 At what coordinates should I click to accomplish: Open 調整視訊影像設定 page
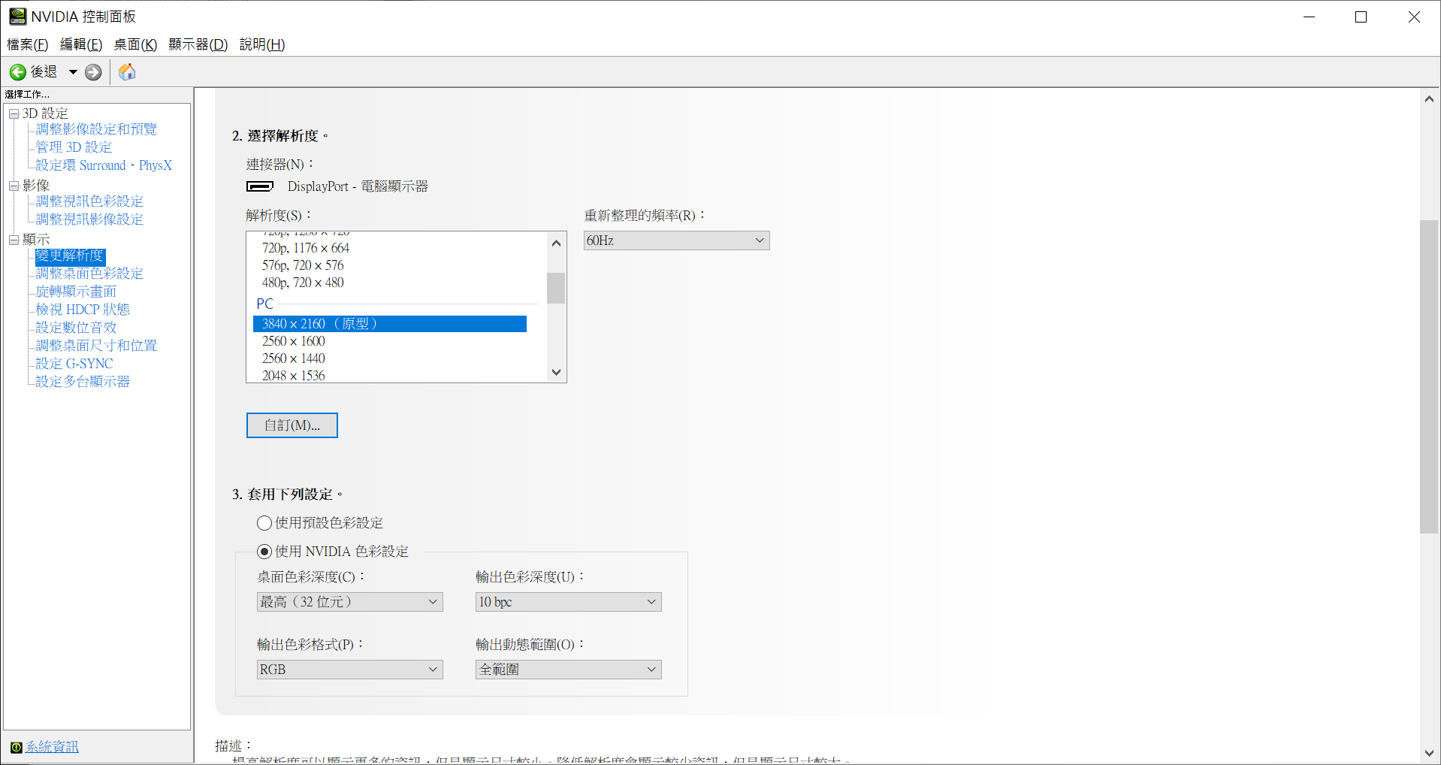89,219
